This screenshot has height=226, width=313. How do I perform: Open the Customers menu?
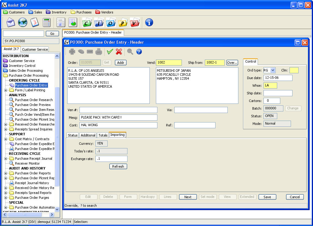pos(14,12)
